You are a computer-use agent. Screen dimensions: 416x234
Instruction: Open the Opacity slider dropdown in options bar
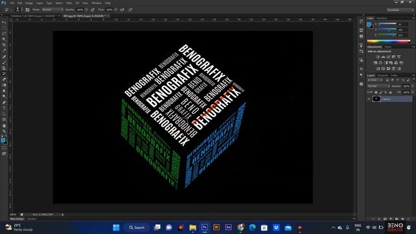point(86,10)
